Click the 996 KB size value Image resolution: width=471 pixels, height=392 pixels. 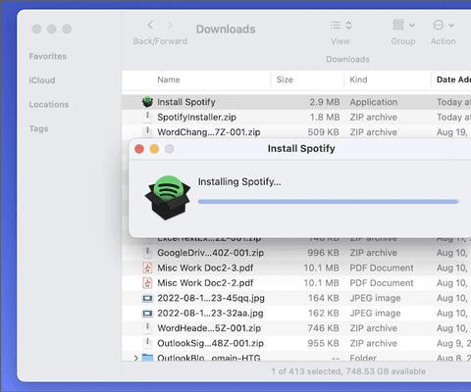[324, 253]
